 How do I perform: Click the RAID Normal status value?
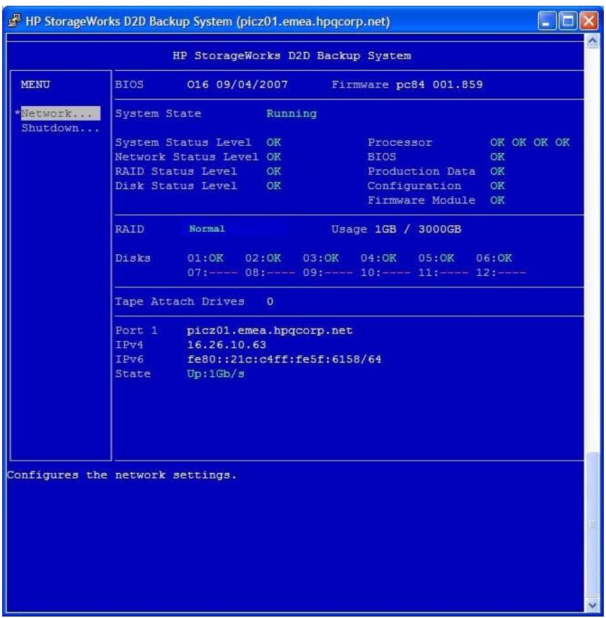(x=207, y=229)
